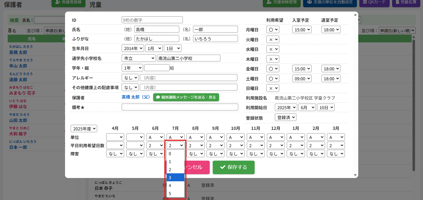Click the 備考 notes text field

click(180, 107)
